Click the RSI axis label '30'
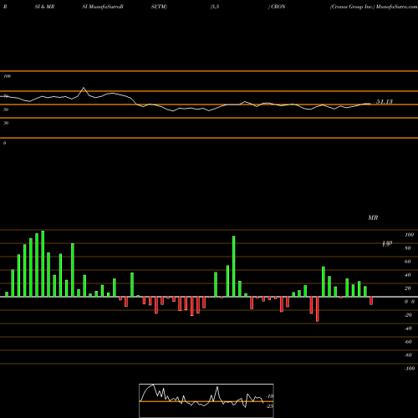Screen dimensions: 418x418 6,123
